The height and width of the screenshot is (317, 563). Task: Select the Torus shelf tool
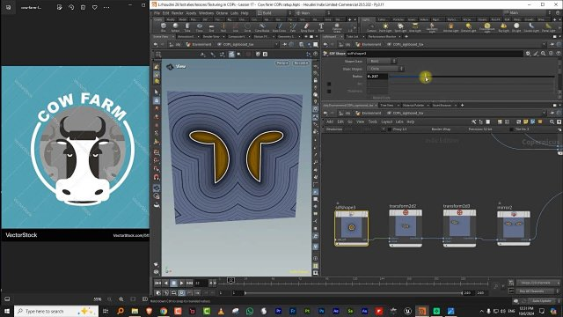pos(200,27)
